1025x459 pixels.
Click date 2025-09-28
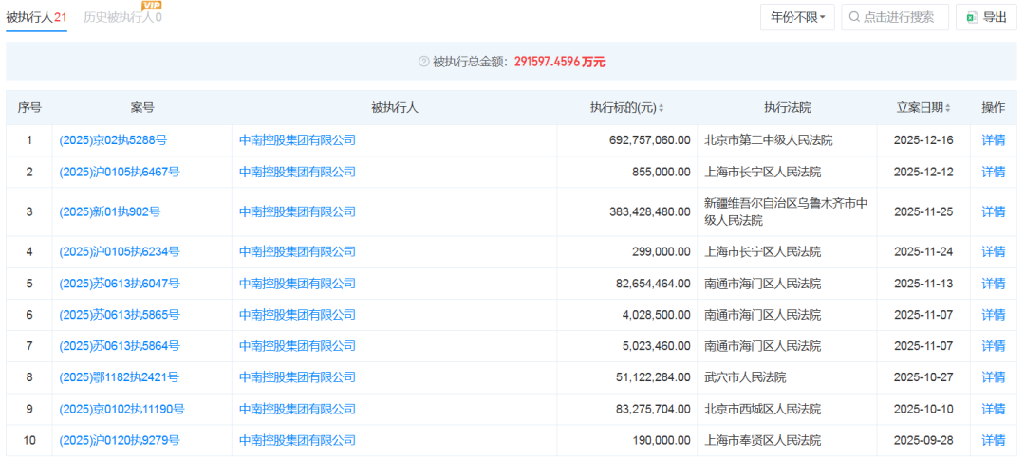924,441
